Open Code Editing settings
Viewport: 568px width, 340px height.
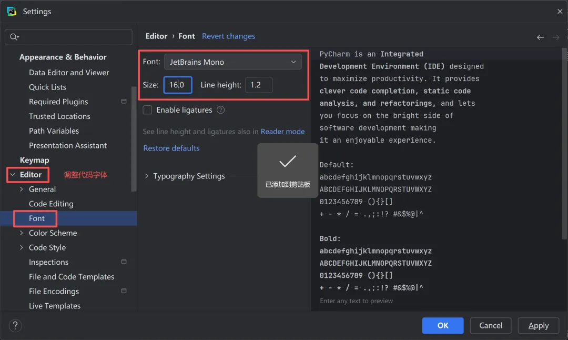coord(51,204)
